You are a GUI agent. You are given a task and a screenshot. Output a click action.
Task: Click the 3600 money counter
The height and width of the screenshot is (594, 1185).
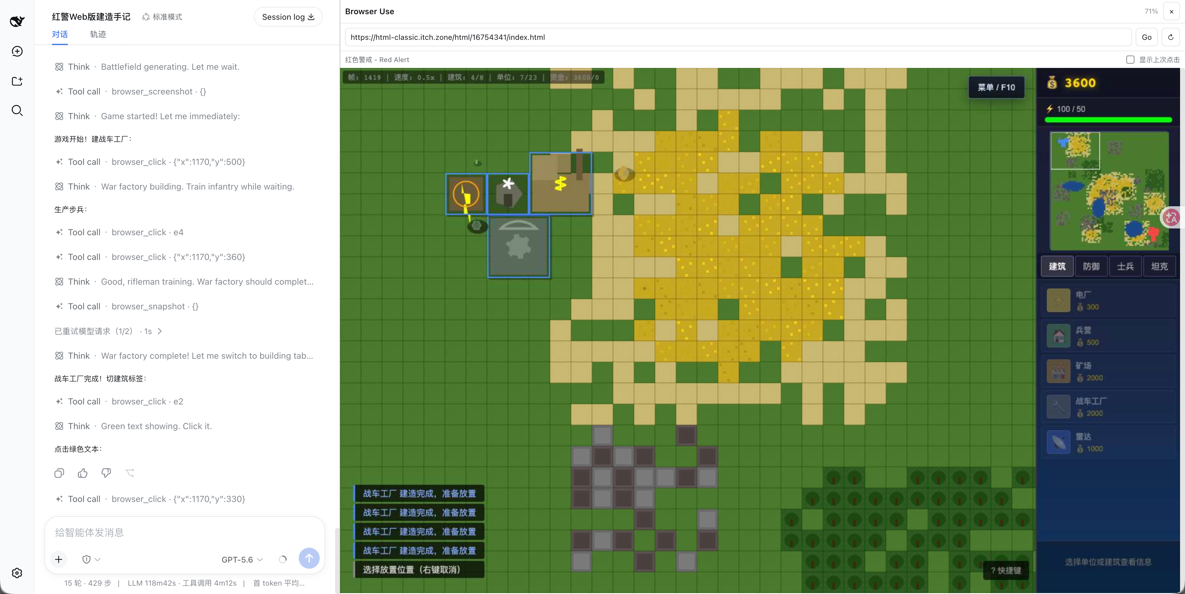tap(1080, 83)
